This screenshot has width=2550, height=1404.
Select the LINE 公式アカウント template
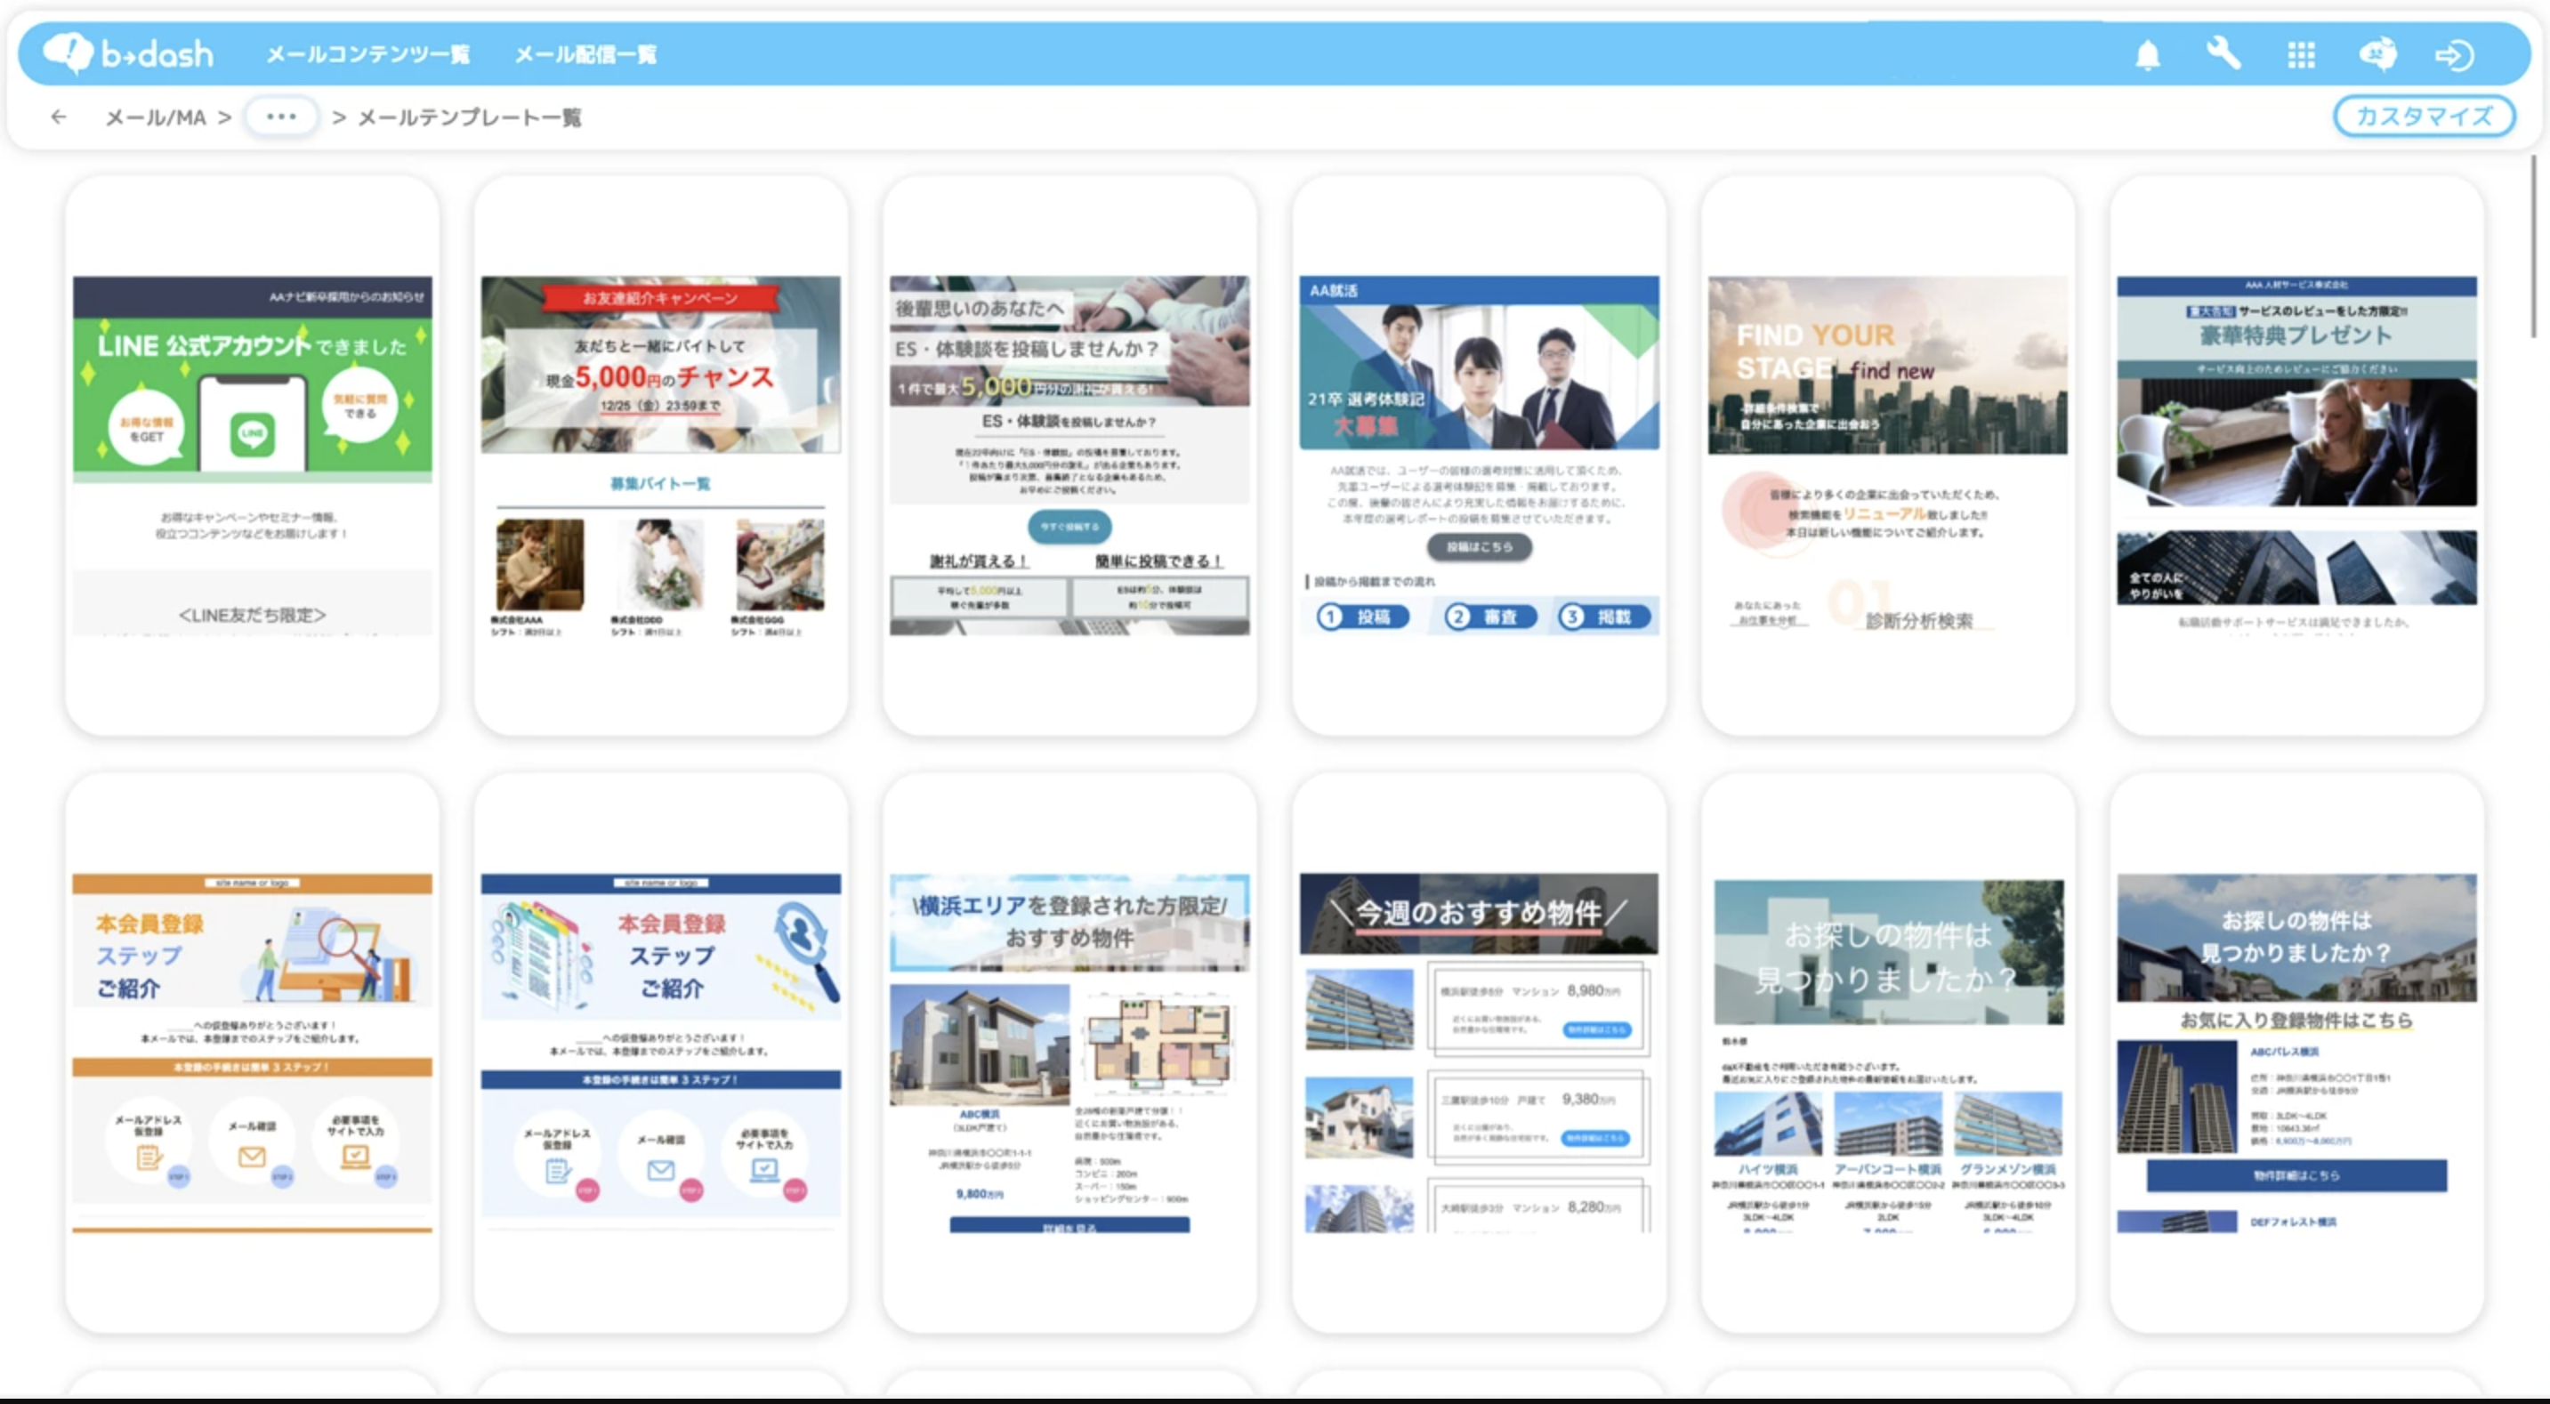(253, 456)
